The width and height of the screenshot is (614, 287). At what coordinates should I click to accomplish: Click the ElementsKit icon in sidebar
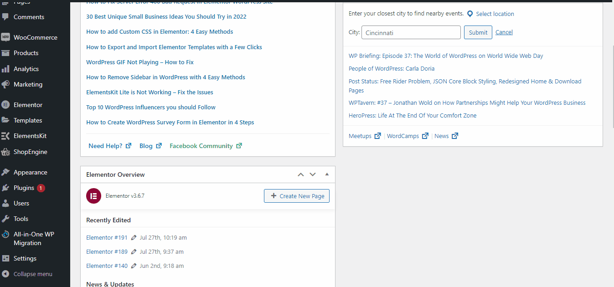tap(5, 136)
